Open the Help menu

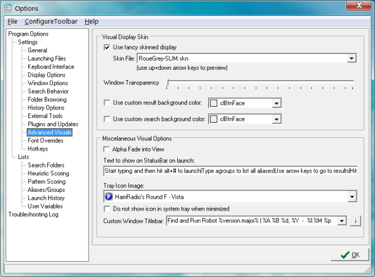click(91, 22)
